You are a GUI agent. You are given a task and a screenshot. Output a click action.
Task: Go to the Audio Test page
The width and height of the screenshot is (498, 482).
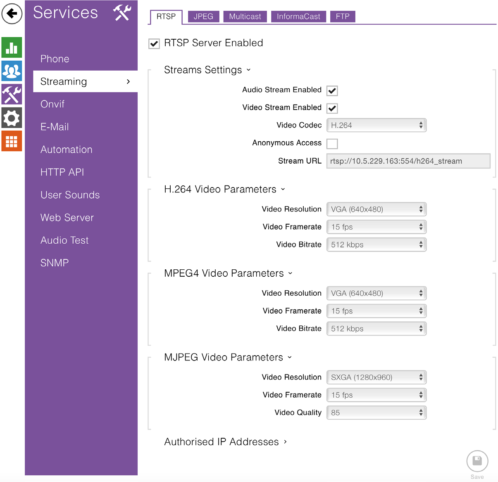tap(64, 240)
